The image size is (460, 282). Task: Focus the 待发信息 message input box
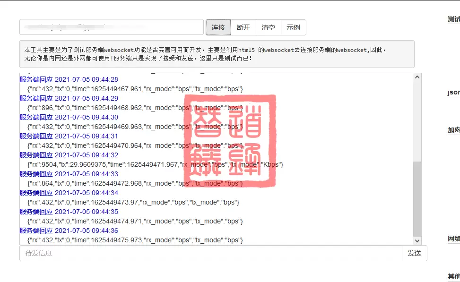point(211,253)
